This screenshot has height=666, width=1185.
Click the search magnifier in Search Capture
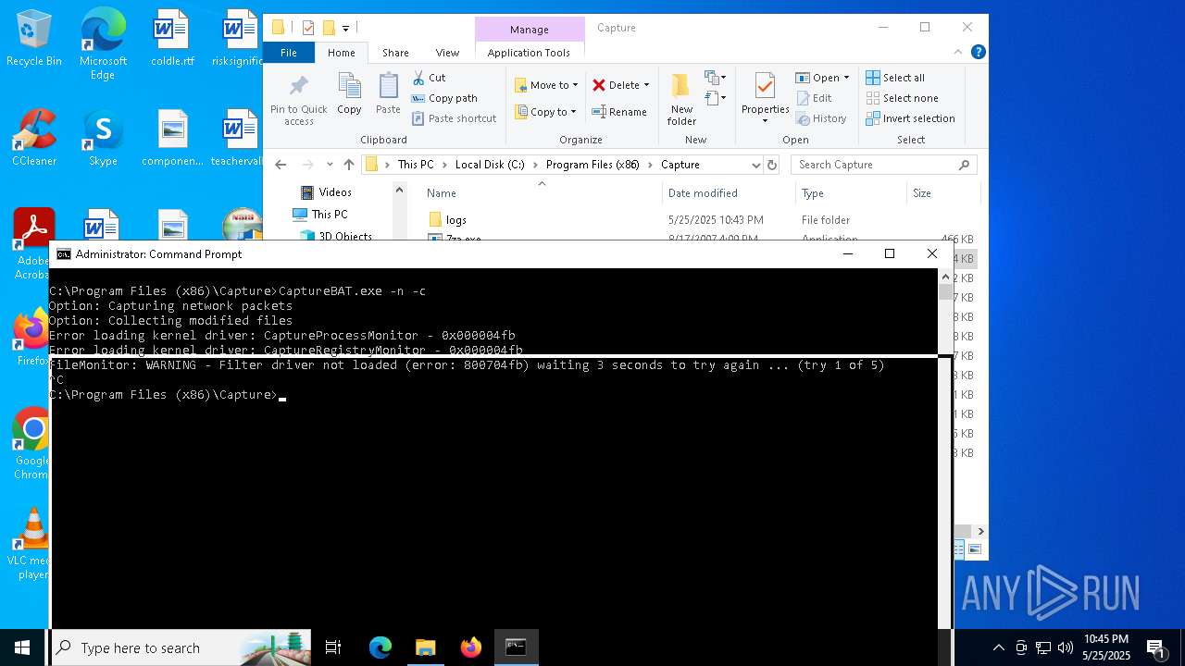point(964,165)
